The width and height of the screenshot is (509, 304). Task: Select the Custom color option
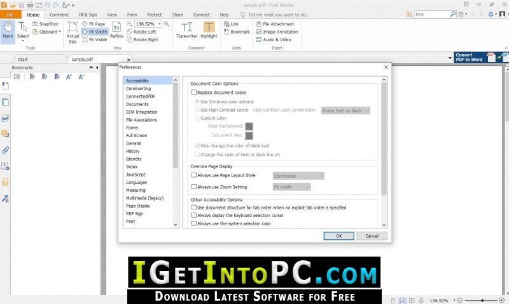pos(197,118)
